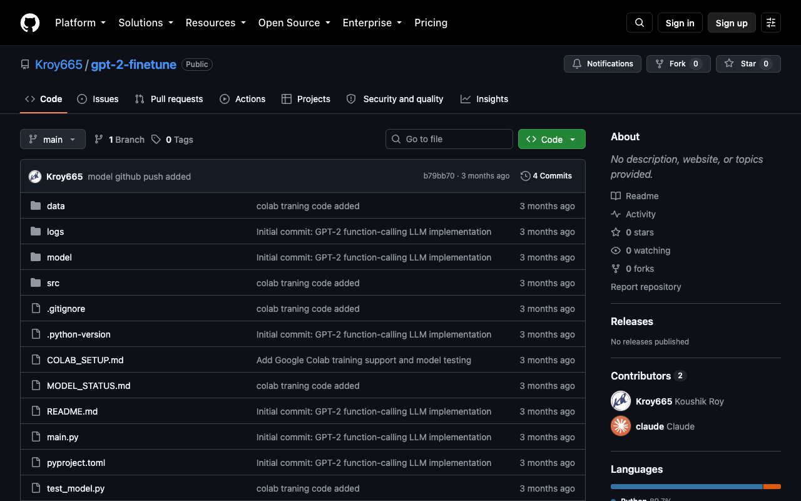
Task: View the 0 Tags link
Action: (x=172, y=140)
